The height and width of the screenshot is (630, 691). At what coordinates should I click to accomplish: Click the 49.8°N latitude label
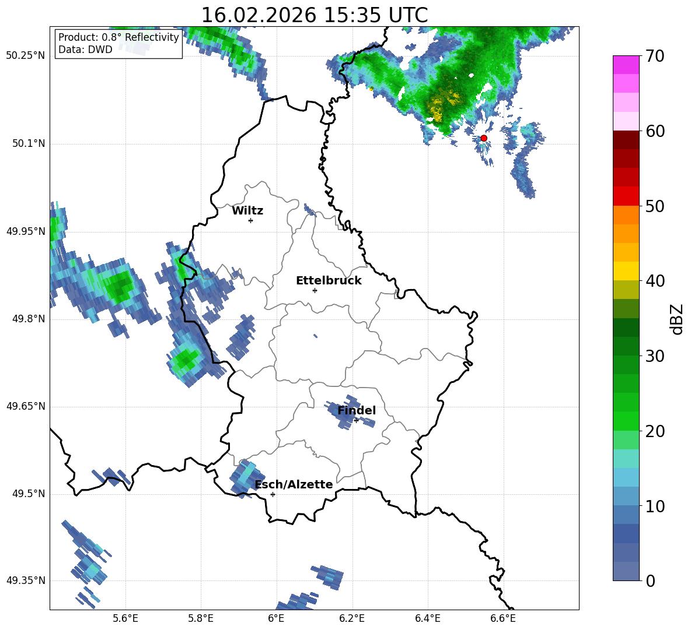29,319
